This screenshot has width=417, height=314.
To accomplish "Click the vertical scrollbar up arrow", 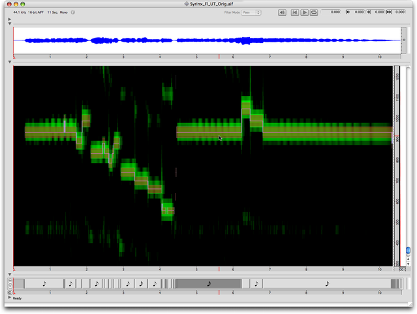I will point(409,259).
